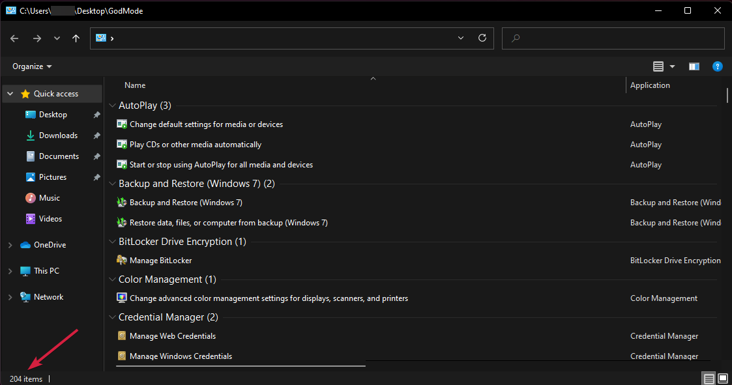The width and height of the screenshot is (732, 385).
Task: Collapse the BitLocker Drive Encryption group
Action: [112, 242]
